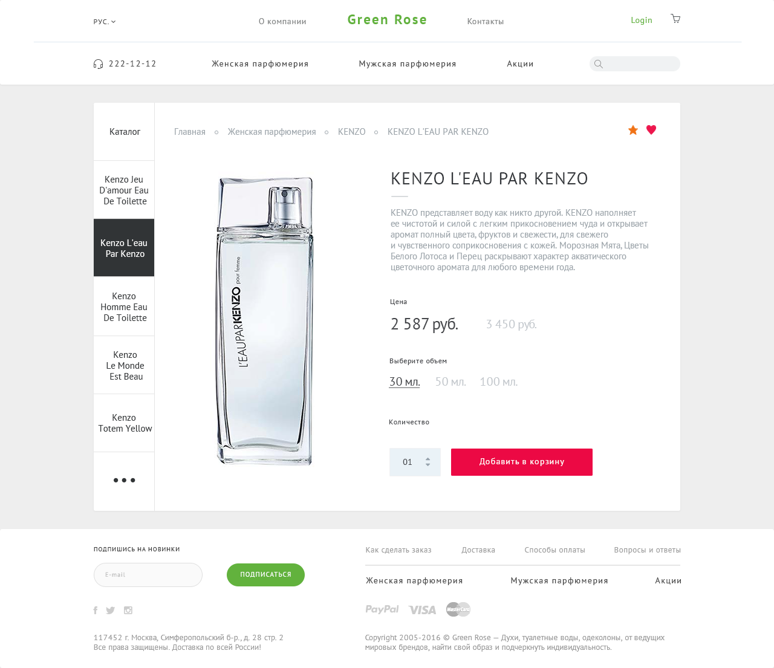Expand more catalog items with three dots
Screen dimensions: 774x668
tap(124, 481)
